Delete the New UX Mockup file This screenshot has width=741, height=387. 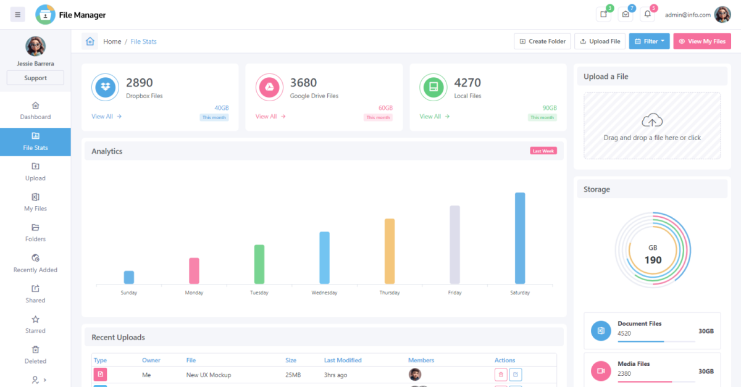click(x=501, y=375)
